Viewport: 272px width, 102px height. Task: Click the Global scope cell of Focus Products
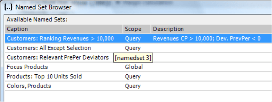pyautogui.click(x=134, y=67)
